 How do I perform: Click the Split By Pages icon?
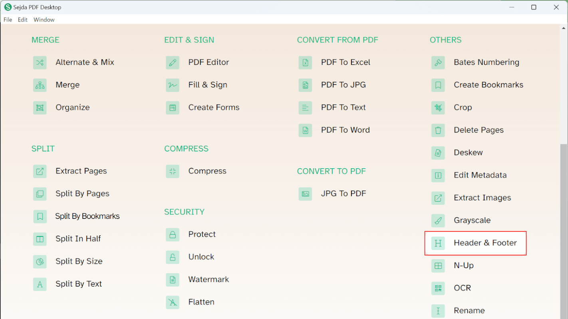coord(40,194)
